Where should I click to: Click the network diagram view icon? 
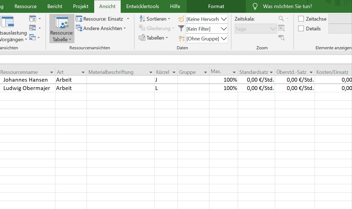[33, 19]
